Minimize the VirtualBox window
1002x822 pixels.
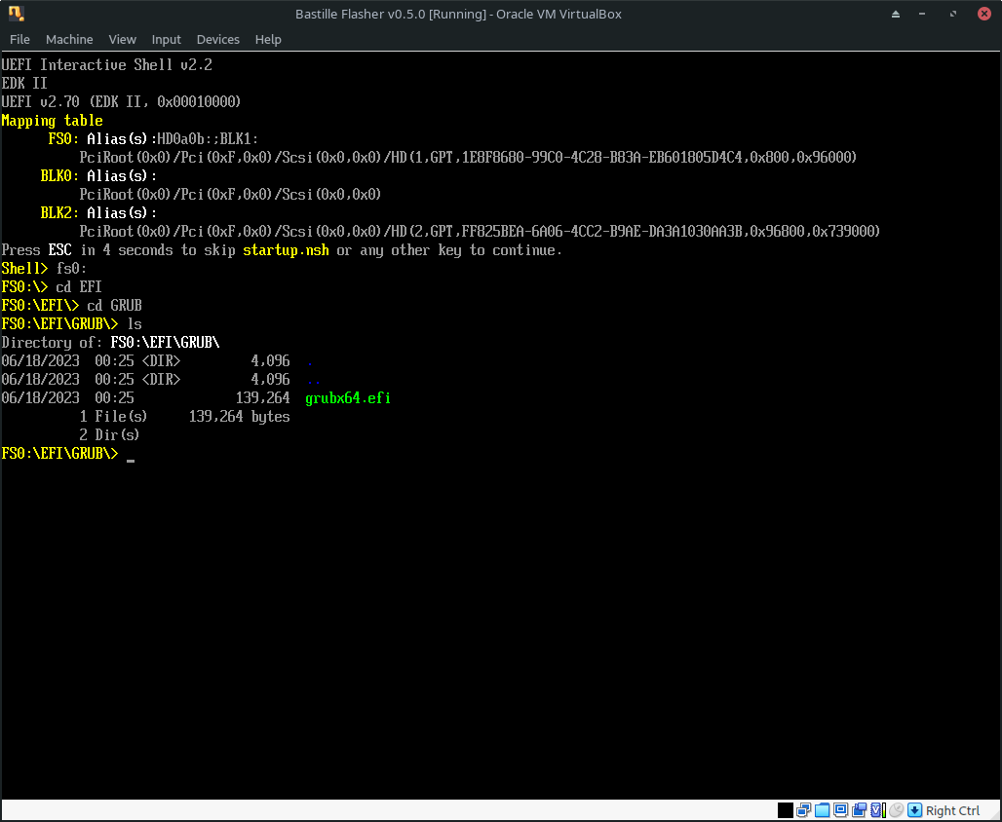[922, 14]
